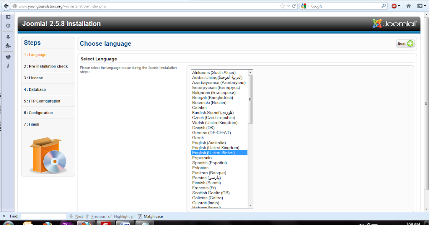Choose Danish (DK) option
The image size is (429, 225).
coord(219,127)
